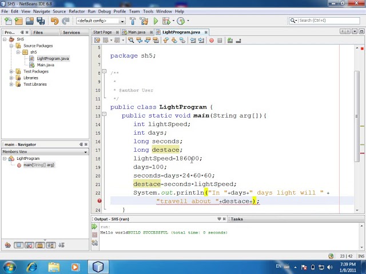Screen dimensions: 366x274
Task: Select LightProgram.java in the project tree
Action: pyautogui.click(x=53, y=58)
